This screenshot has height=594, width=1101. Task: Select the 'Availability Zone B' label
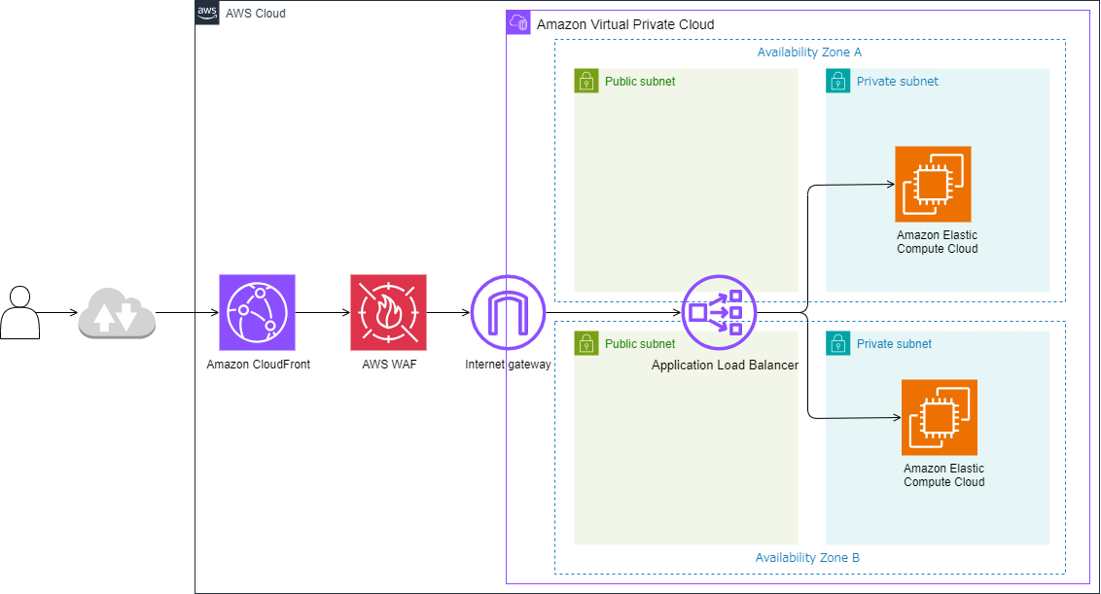(x=807, y=557)
